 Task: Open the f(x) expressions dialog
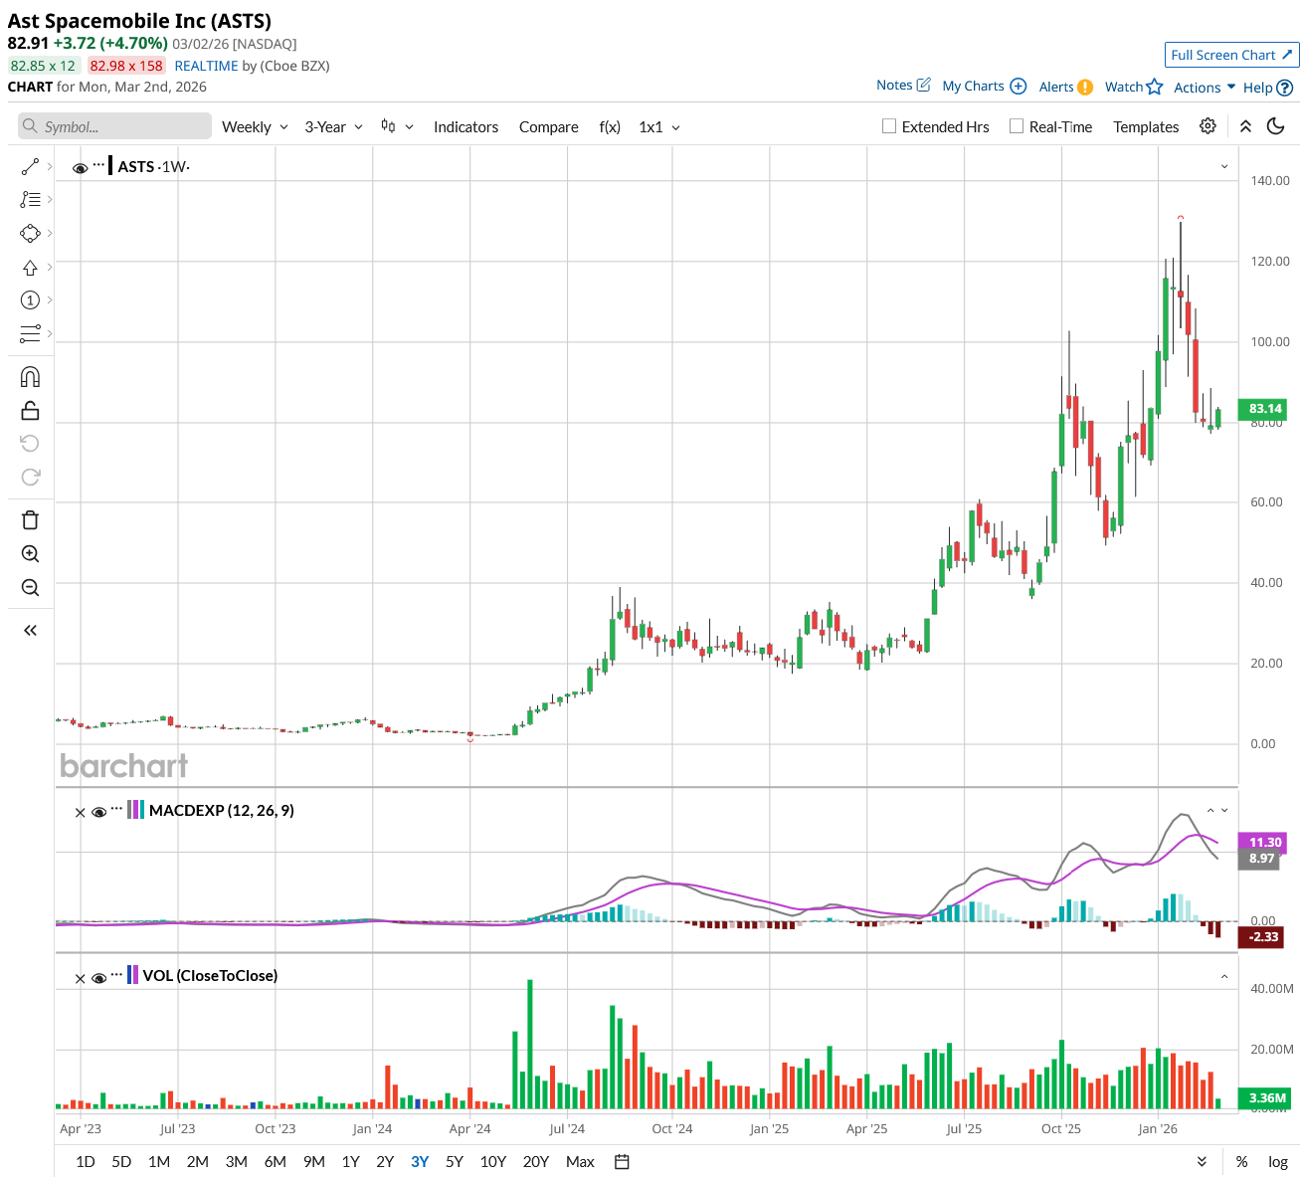(x=610, y=127)
